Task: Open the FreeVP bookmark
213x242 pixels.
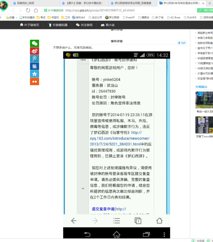Action: pyautogui.click(x=129, y=17)
